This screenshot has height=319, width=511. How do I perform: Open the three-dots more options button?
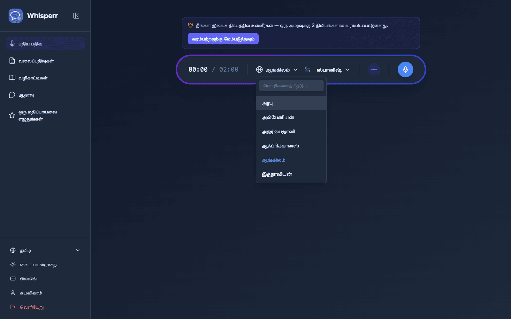click(374, 70)
